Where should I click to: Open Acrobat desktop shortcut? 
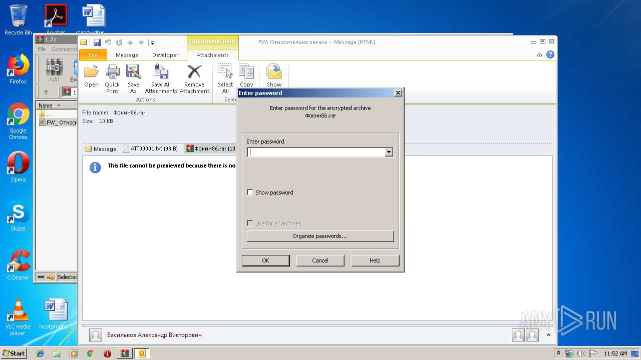[56, 20]
